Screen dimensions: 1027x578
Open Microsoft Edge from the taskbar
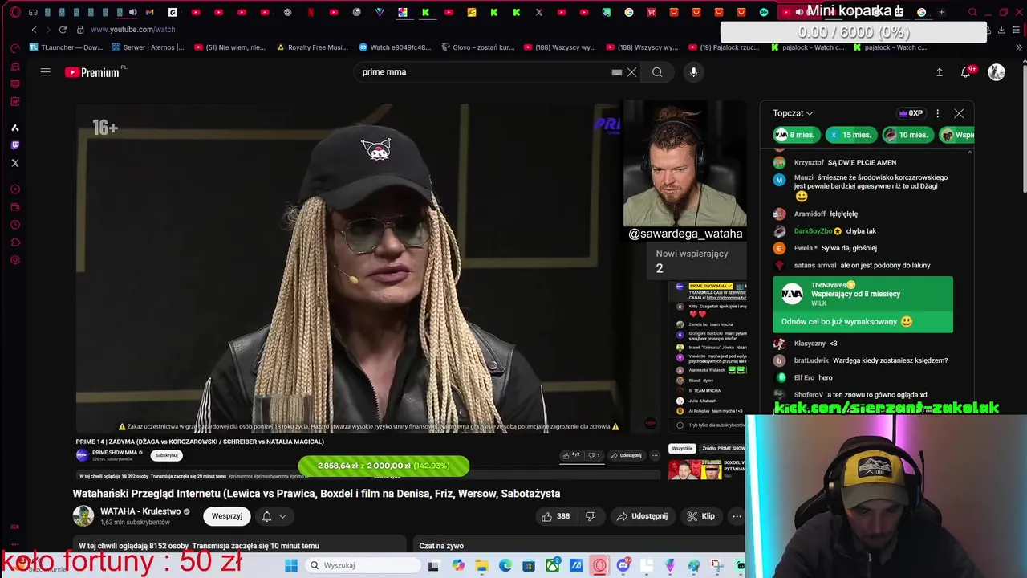click(x=505, y=565)
